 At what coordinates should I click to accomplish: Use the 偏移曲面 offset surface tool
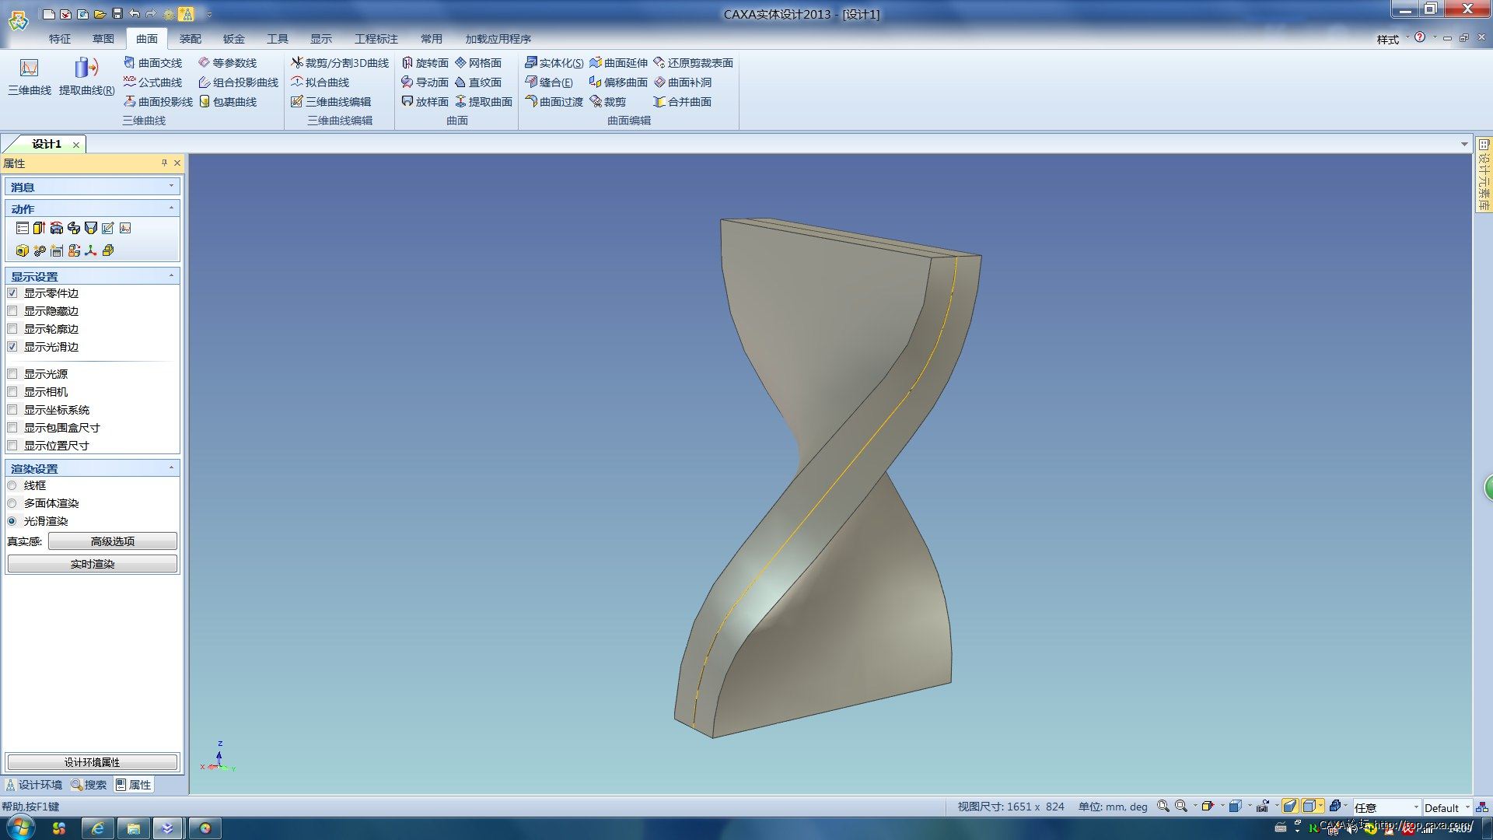coord(618,82)
